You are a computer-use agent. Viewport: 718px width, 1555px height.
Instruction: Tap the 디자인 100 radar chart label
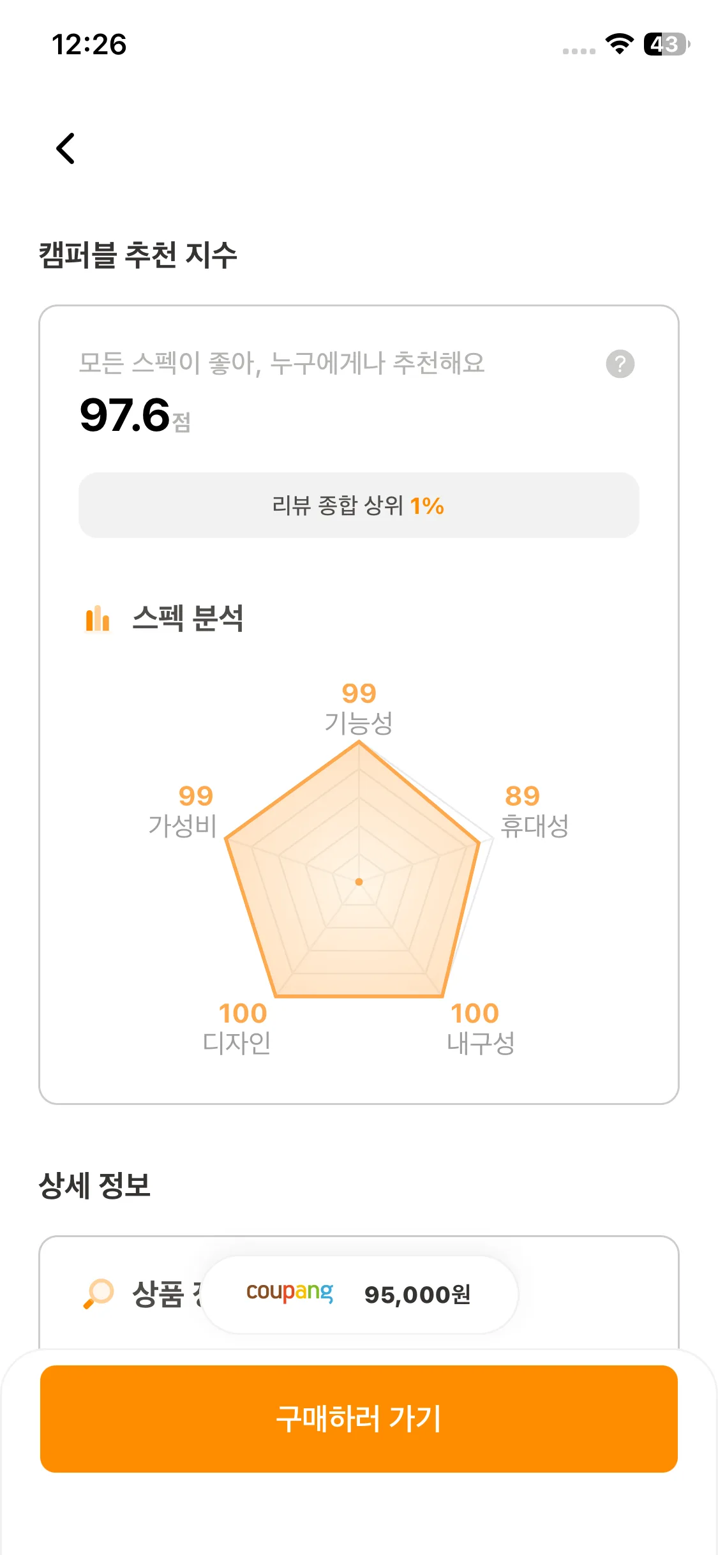(x=238, y=1028)
